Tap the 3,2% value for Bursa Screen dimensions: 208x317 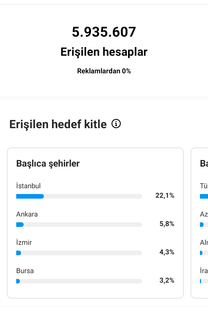pyautogui.click(x=167, y=280)
